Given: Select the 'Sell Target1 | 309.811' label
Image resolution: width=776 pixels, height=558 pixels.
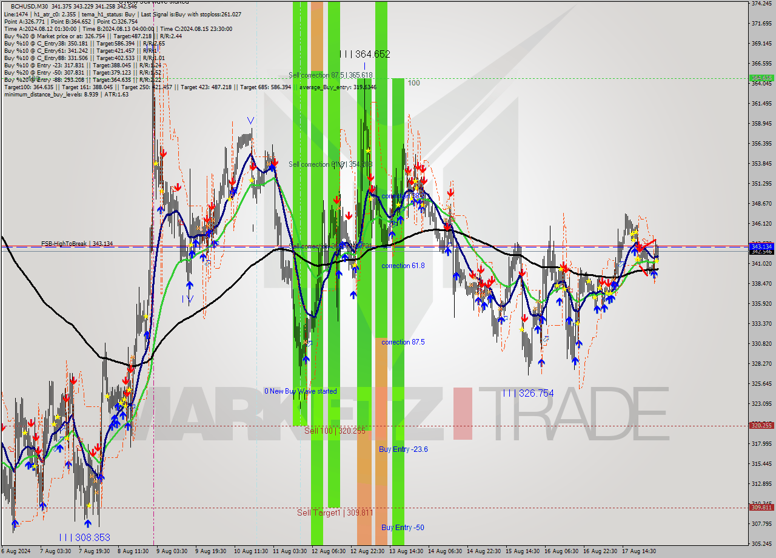Looking at the screenshot, I should (335, 513).
